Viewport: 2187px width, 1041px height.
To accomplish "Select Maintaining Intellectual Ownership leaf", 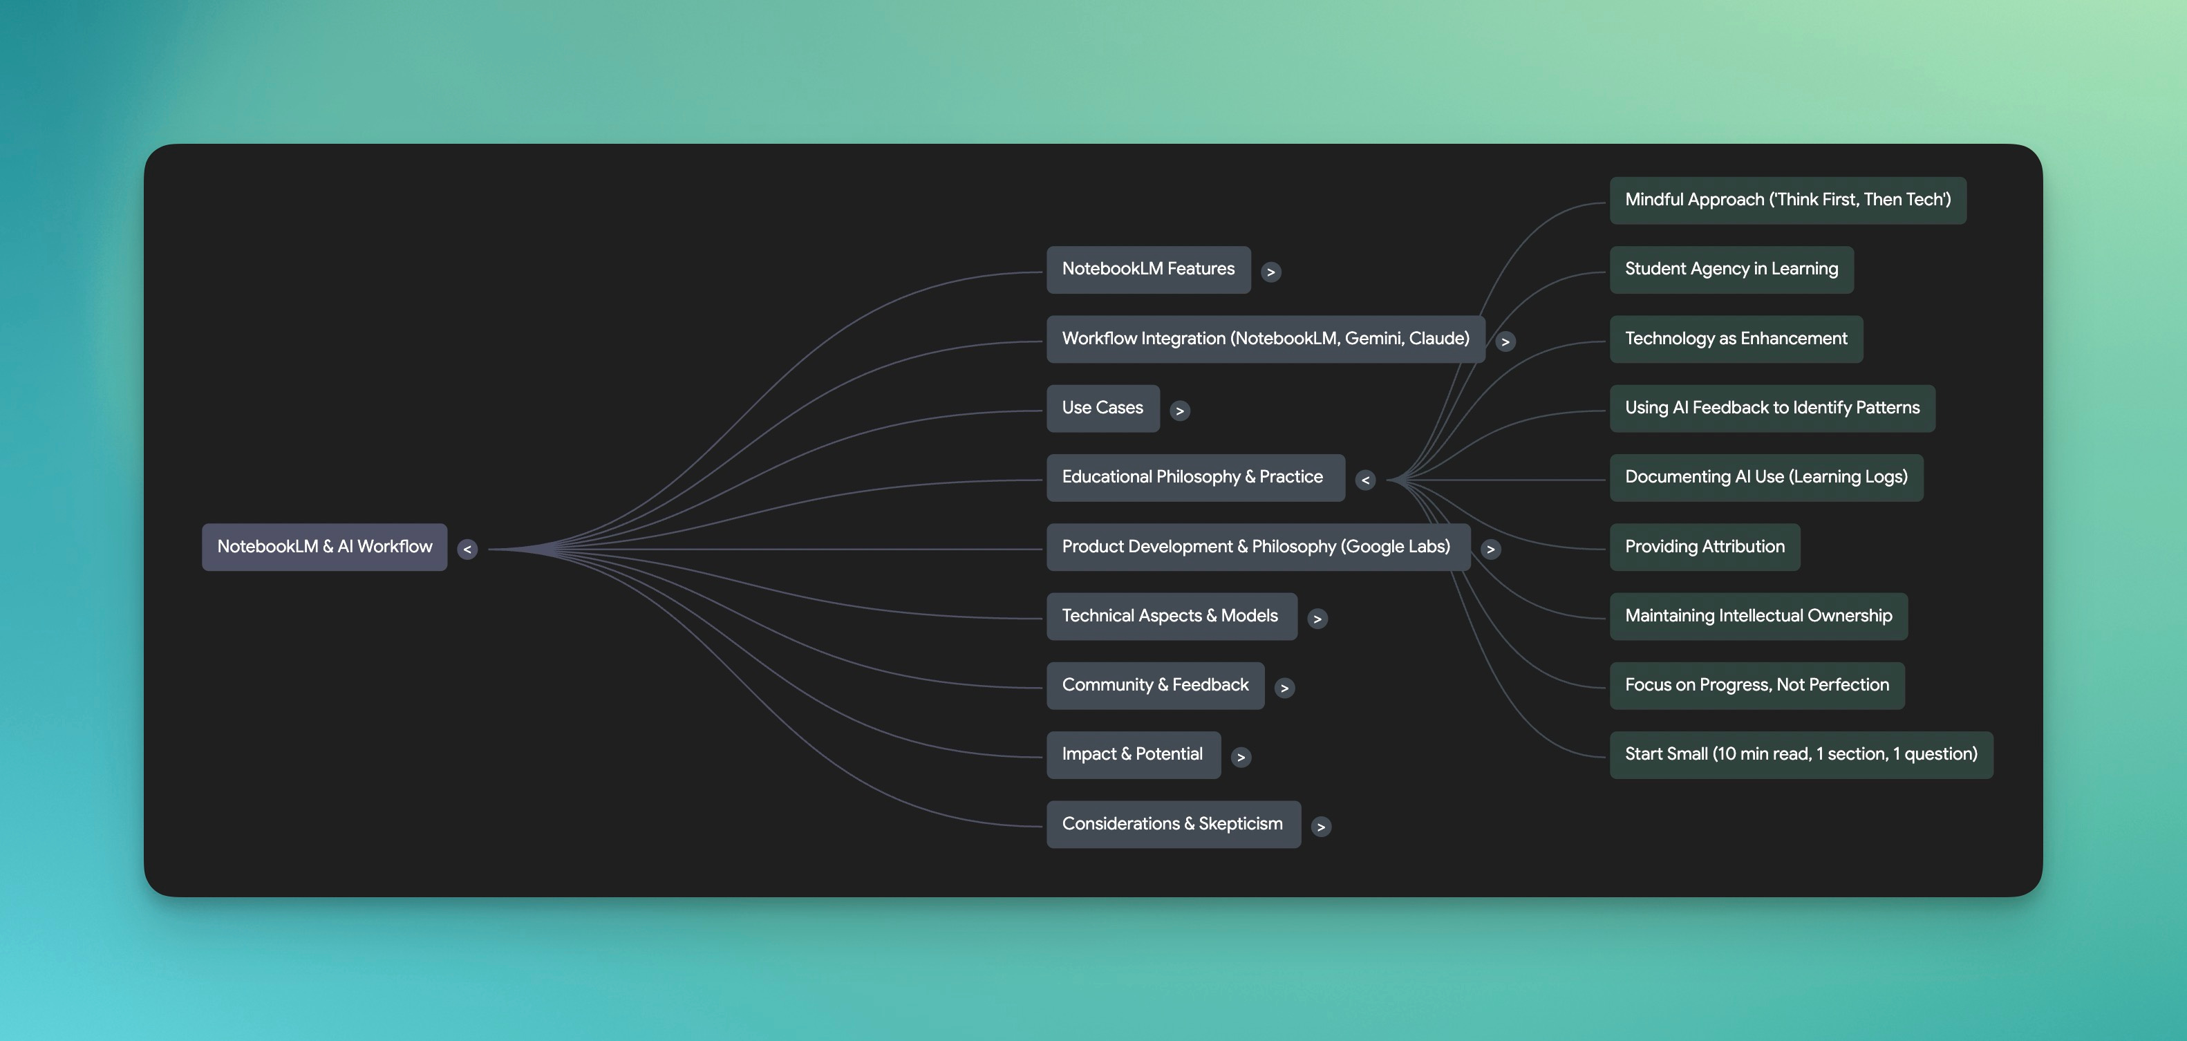I will point(1759,617).
